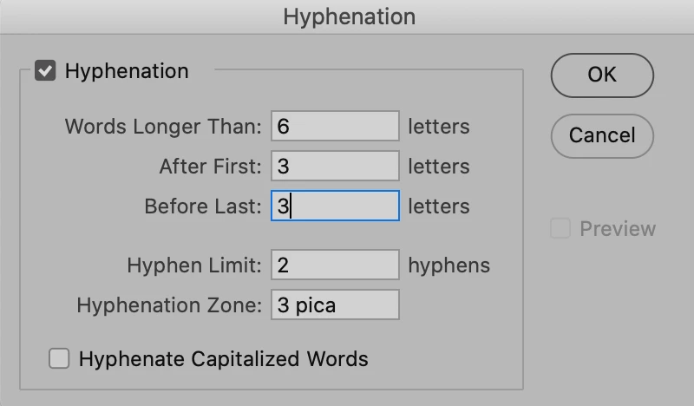
Task: Click "letters" beside Words Longer Than field
Action: [439, 127]
